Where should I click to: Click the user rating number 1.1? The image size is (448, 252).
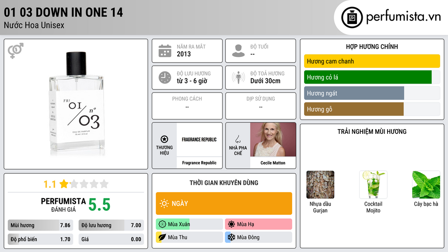point(49,184)
